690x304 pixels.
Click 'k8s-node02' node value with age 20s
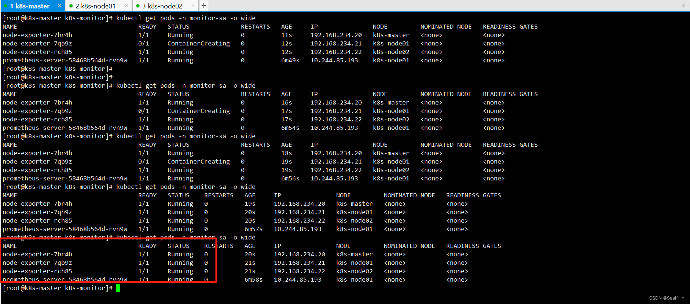click(x=355, y=220)
